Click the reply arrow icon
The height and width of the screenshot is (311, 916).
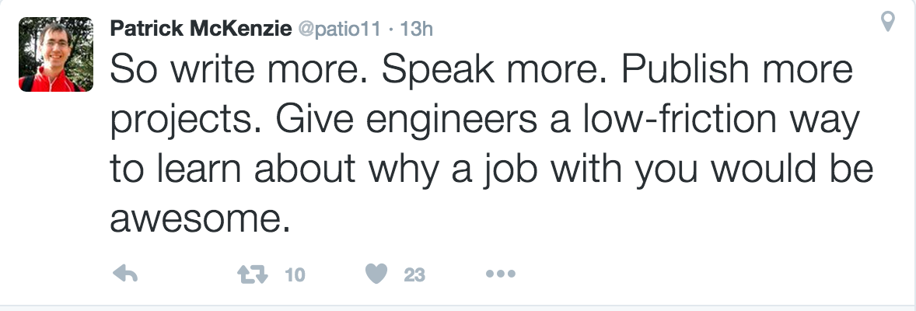tap(126, 274)
